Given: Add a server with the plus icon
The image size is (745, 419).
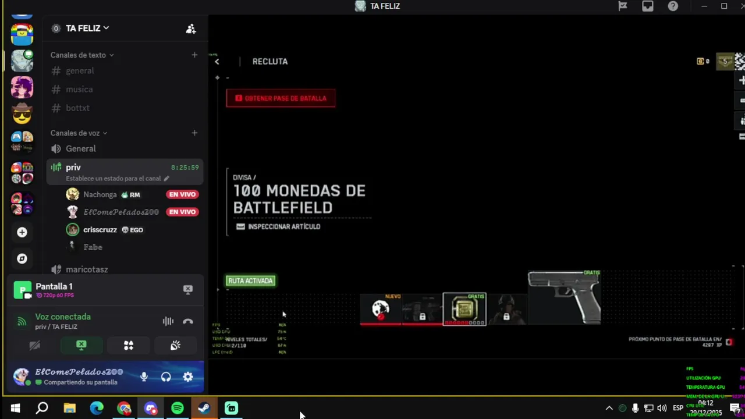Looking at the screenshot, I should pos(22,232).
